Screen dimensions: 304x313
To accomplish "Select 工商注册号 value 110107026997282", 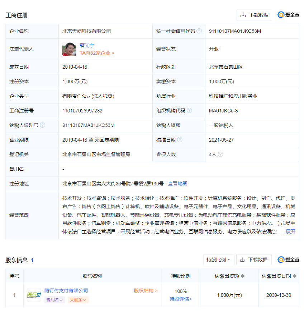I will pyautogui.click(x=82, y=111).
